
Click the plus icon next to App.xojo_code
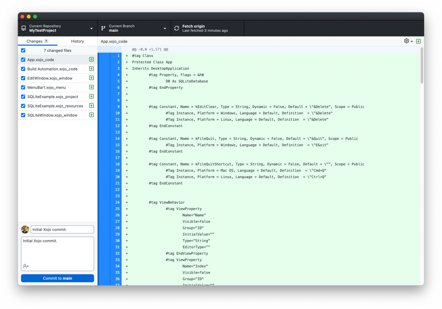pos(91,59)
